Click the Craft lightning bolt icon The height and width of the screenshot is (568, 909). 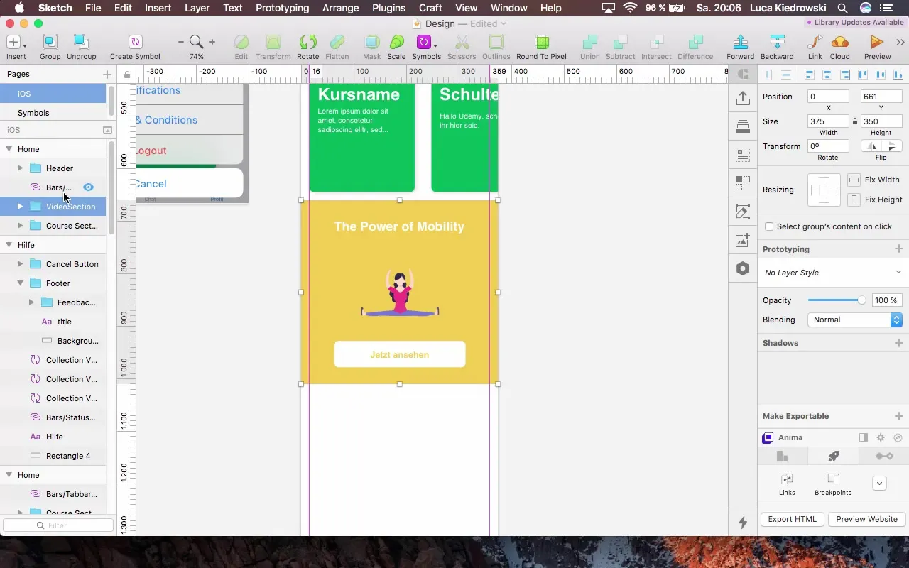click(743, 523)
